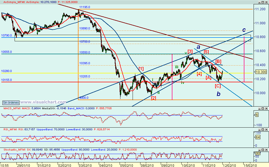Click the 'UppperBand: 70,0000' RSI value

point(51,129)
